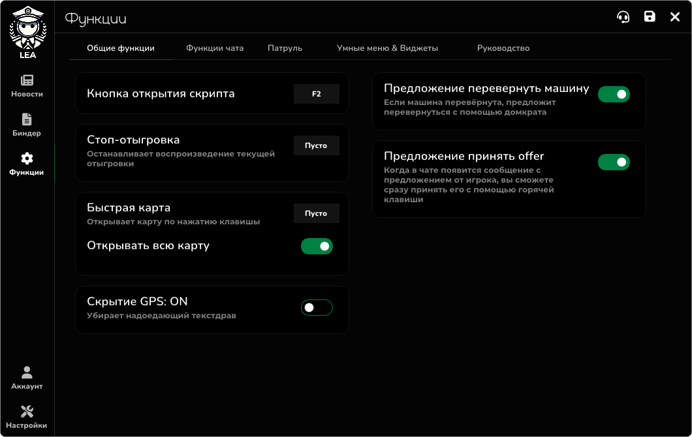Click the Стоп-отыгровка heading
The height and width of the screenshot is (437, 692).
coord(133,140)
